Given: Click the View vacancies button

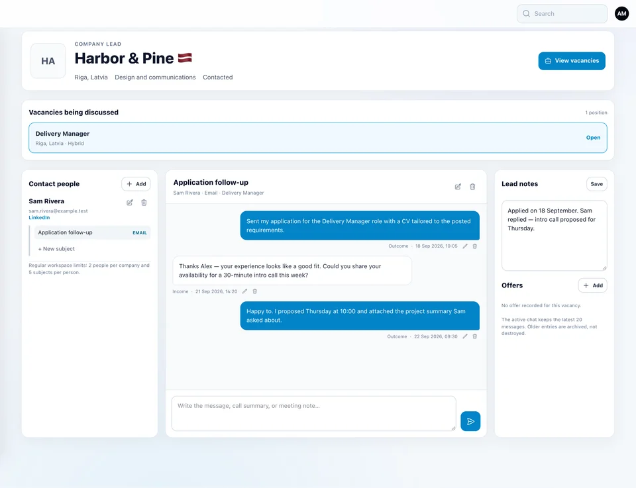Looking at the screenshot, I should pyautogui.click(x=572, y=61).
